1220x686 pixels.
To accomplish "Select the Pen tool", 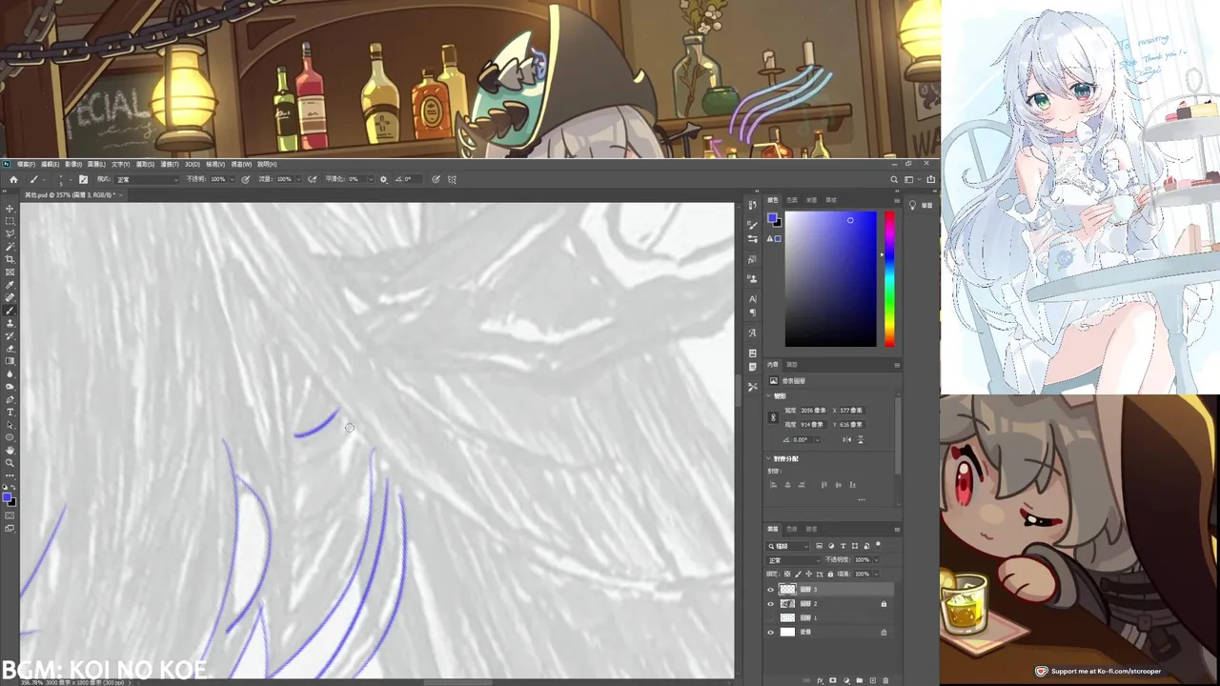I will 10,400.
